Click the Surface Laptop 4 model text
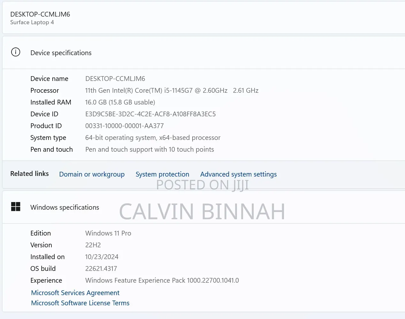The image size is (405, 319). (32, 22)
